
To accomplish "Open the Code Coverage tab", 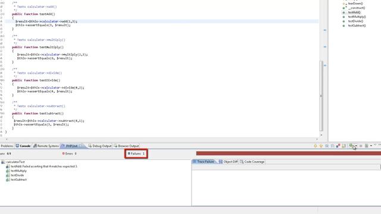I will (x=252, y=162).
